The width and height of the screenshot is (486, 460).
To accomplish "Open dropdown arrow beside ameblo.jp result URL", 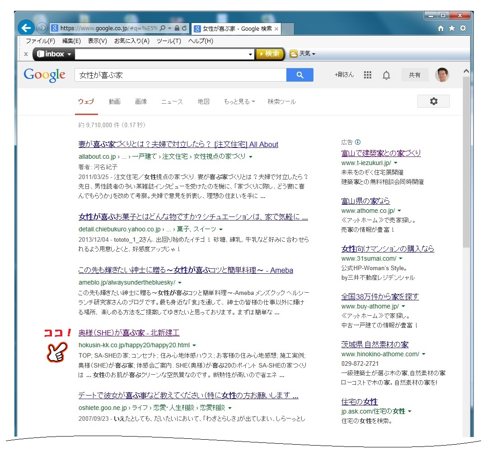I will click(x=180, y=283).
